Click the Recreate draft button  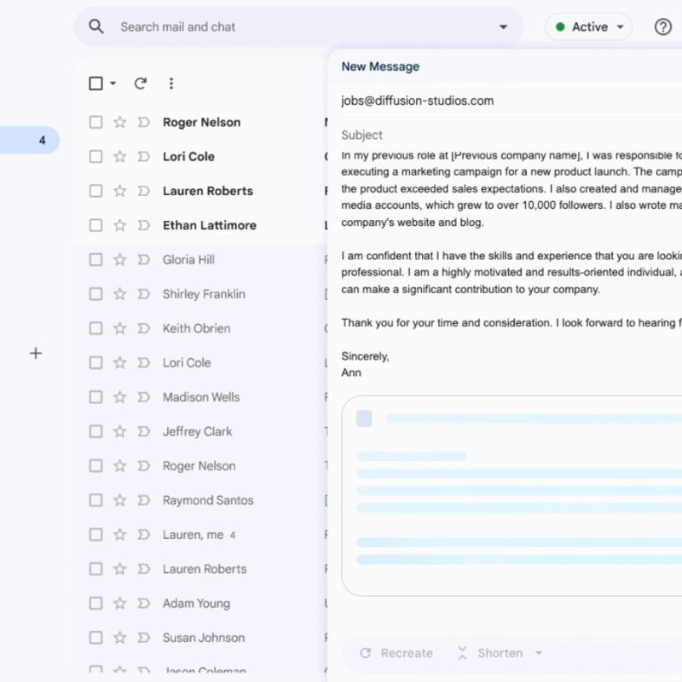click(x=396, y=654)
